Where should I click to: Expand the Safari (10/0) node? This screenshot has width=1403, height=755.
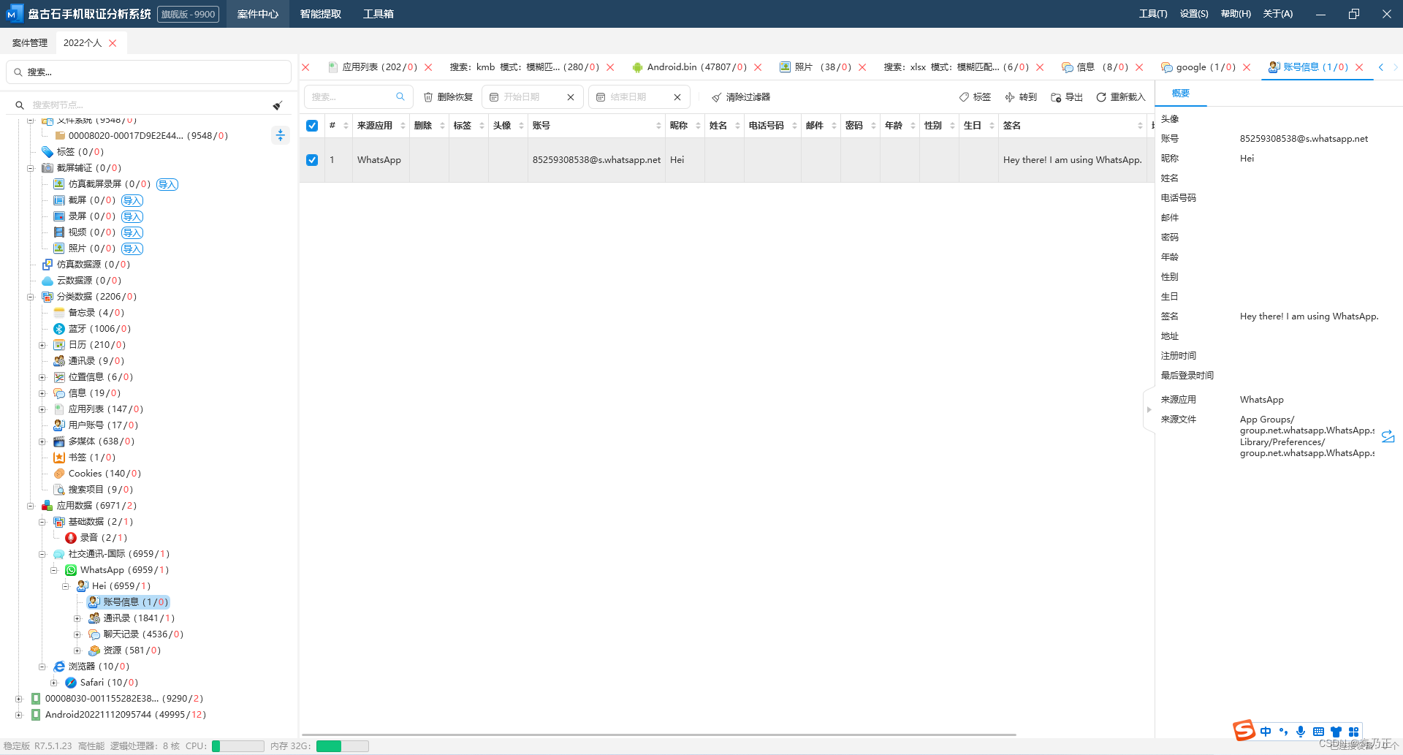(x=54, y=683)
